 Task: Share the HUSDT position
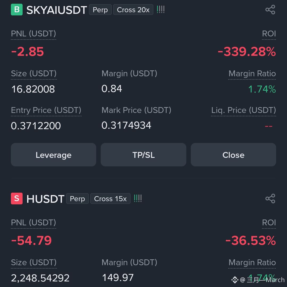[270, 199]
